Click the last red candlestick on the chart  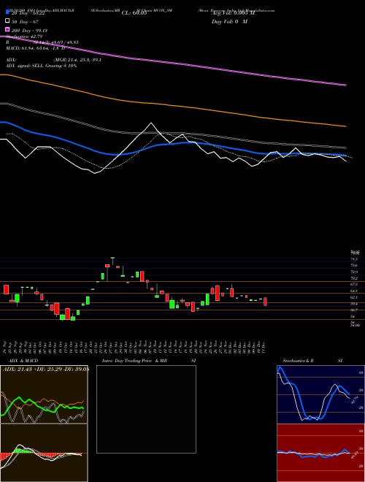click(265, 301)
